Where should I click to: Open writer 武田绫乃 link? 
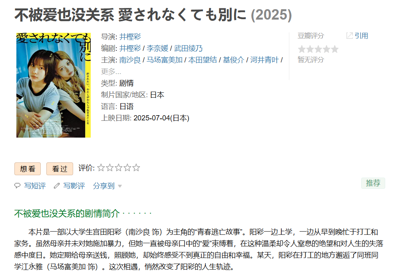tap(188, 48)
